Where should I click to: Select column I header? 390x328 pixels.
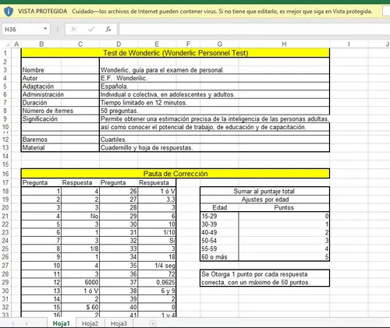point(349,44)
